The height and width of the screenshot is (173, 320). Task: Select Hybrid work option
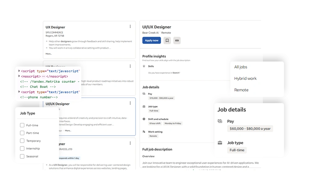coord(245,79)
